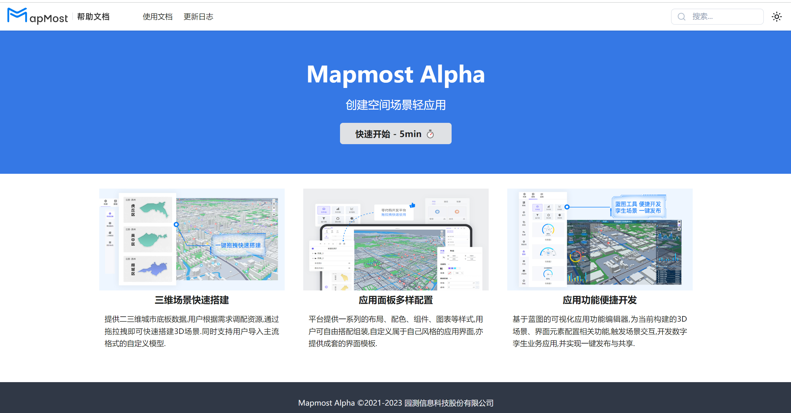This screenshot has height=413, width=791.
Task: Toggle the light/dark theme sun icon
Action: tap(776, 17)
